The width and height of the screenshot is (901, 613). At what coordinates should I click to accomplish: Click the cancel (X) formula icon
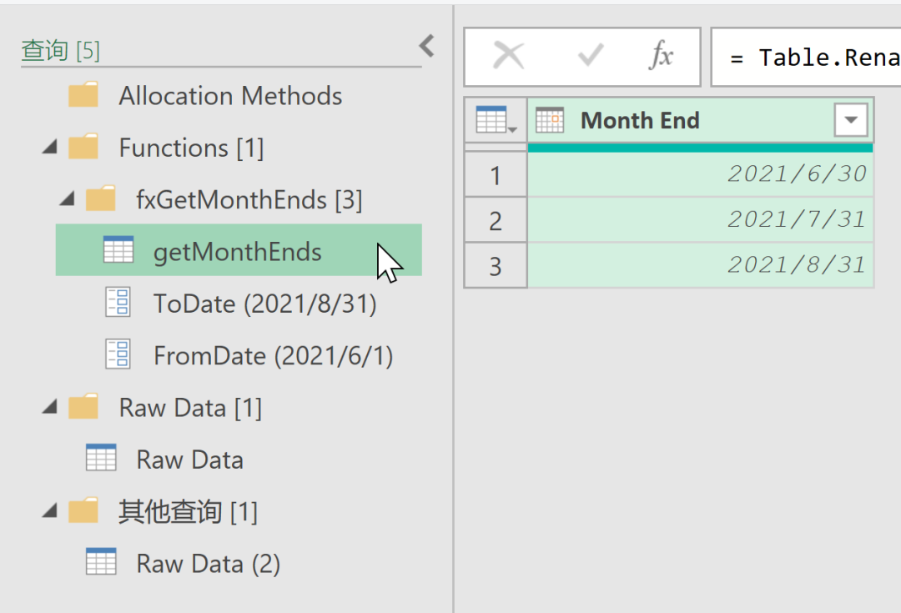508,57
